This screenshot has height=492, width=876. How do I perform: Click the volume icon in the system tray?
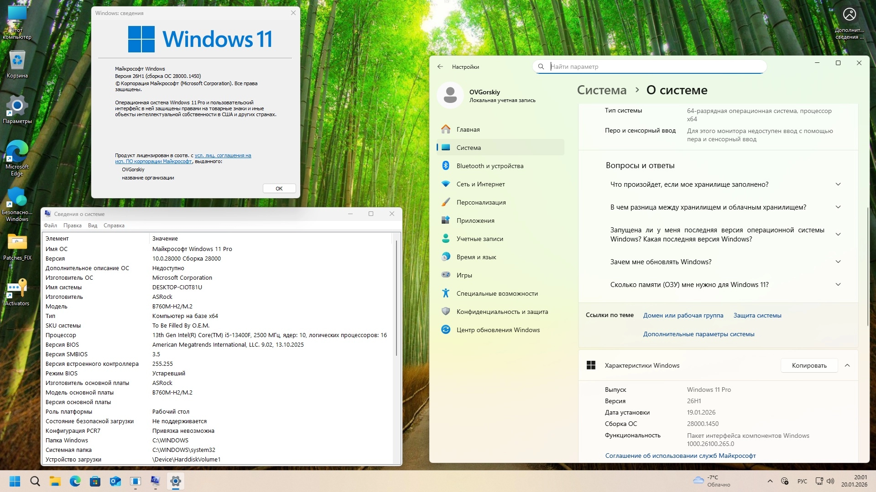(x=830, y=481)
